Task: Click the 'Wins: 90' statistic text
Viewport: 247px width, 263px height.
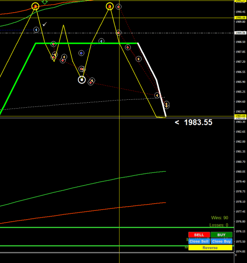Action: pos(220,218)
